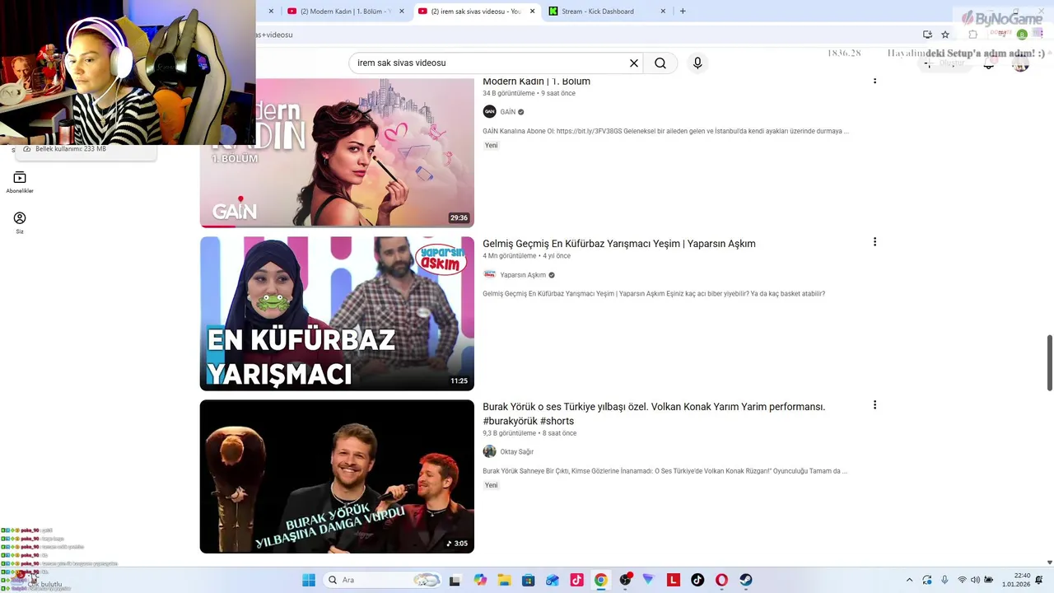Visit the Oktay Sağır channel name link
Screen dimensions: 1054x593
(517, 451)
